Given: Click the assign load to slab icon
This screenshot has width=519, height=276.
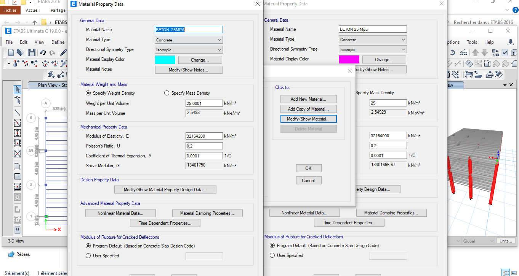Looking at the screenshot, I should (x=490, y=75).
